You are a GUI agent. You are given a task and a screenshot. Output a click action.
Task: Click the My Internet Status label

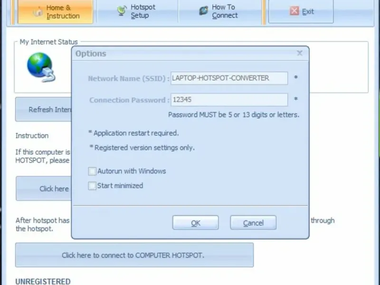pos(48,42)
